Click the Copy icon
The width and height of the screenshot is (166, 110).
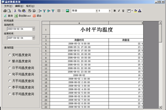tap(20, 11)
